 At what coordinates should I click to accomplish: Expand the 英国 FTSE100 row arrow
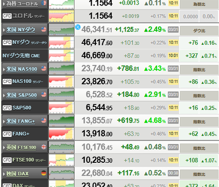point(4,147)
